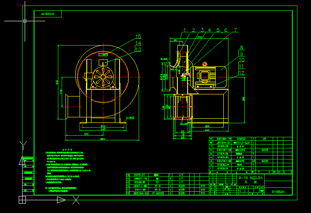
Task: Select the 69 dimension under the side view
Action: (x=183, y=131)
